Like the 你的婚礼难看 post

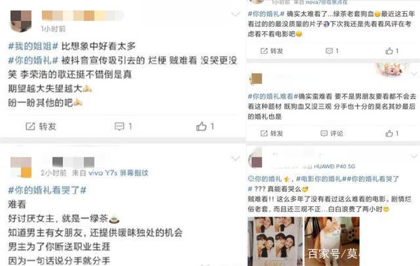pyautogui.click(x=392, y=133)
